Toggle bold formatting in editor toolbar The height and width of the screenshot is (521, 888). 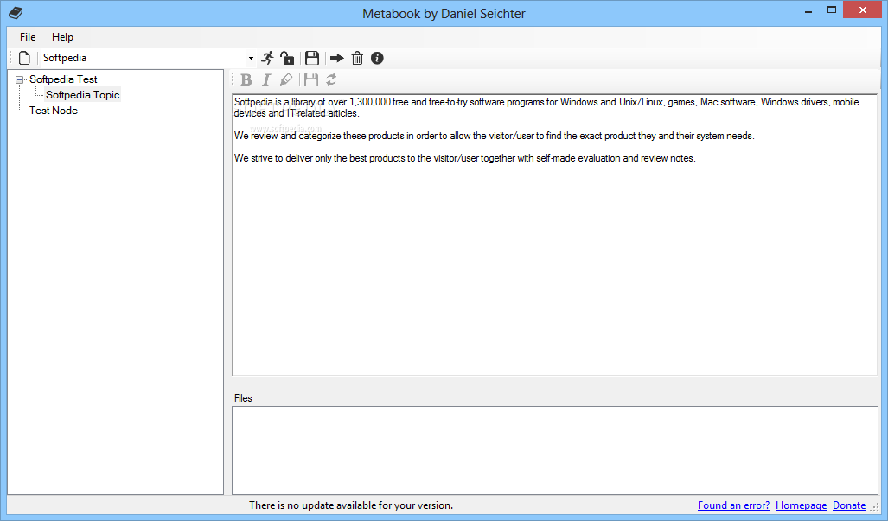coord(246,79)
